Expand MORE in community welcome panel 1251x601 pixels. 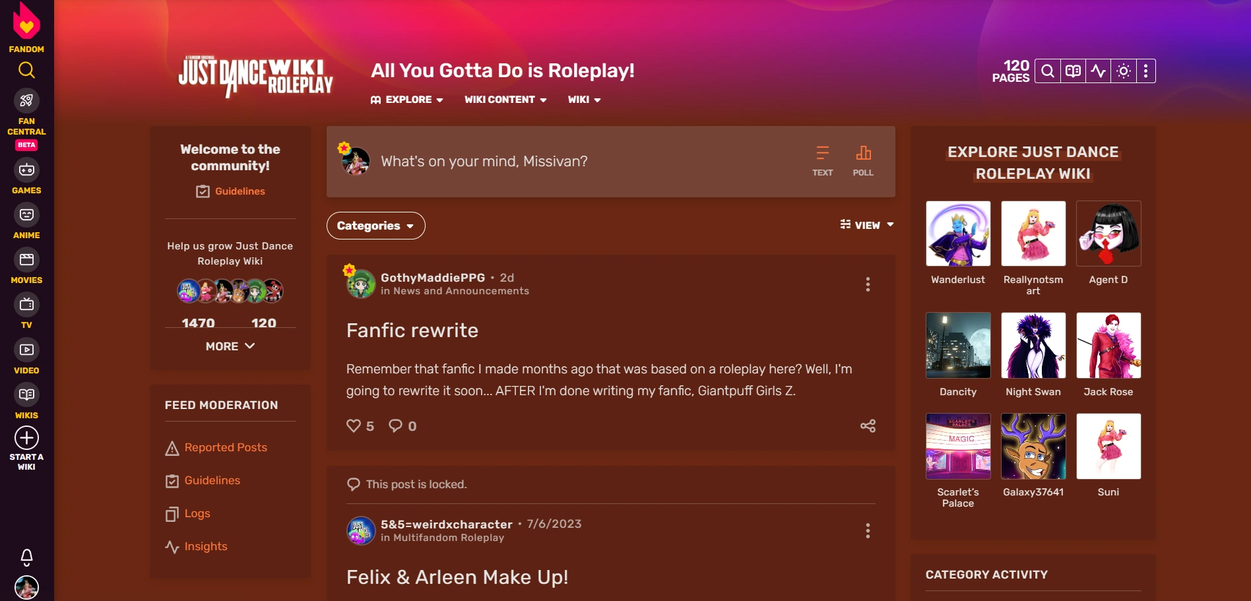click(x=230, y=346)
